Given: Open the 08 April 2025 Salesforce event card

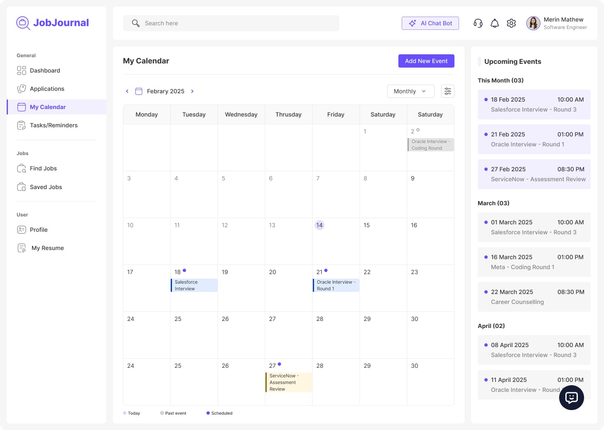Looking at the screenshot, I should 534,350.
